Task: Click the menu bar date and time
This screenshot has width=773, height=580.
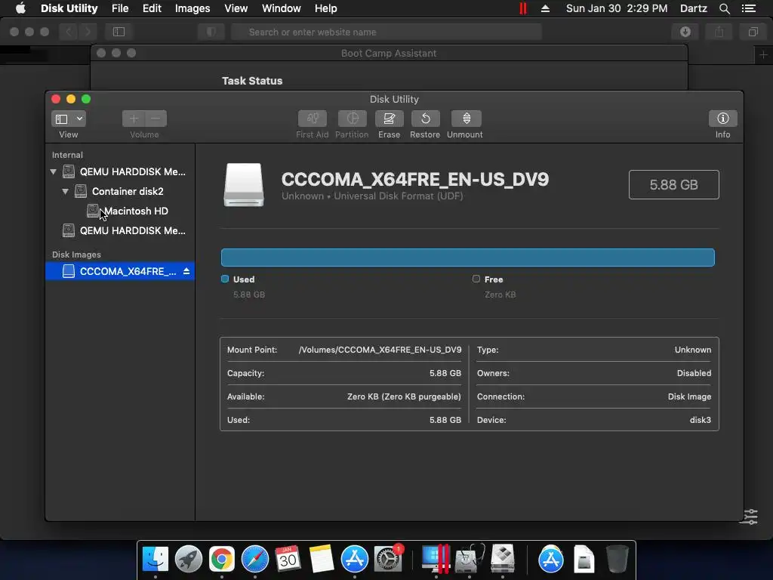Action: click(x=617, y=8)
